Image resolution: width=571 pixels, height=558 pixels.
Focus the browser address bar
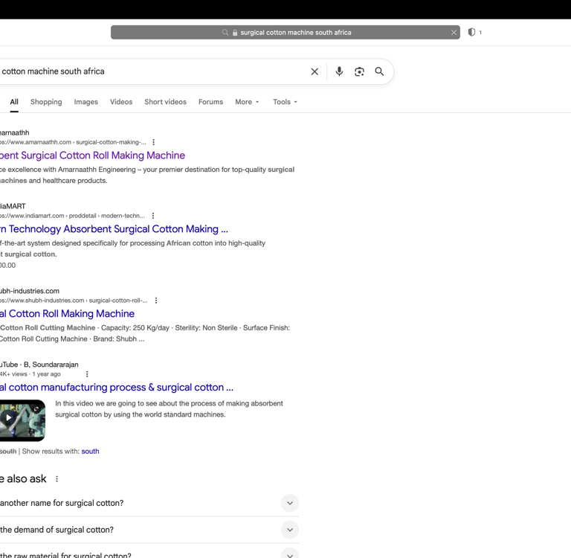(x=285, y=33)
